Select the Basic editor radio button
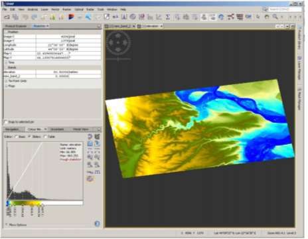Screen dimensions: 308x239 point(17,137)
